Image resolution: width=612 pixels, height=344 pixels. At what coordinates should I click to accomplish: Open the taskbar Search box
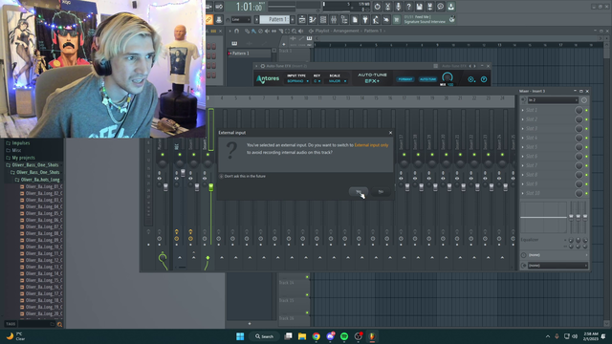264,336
